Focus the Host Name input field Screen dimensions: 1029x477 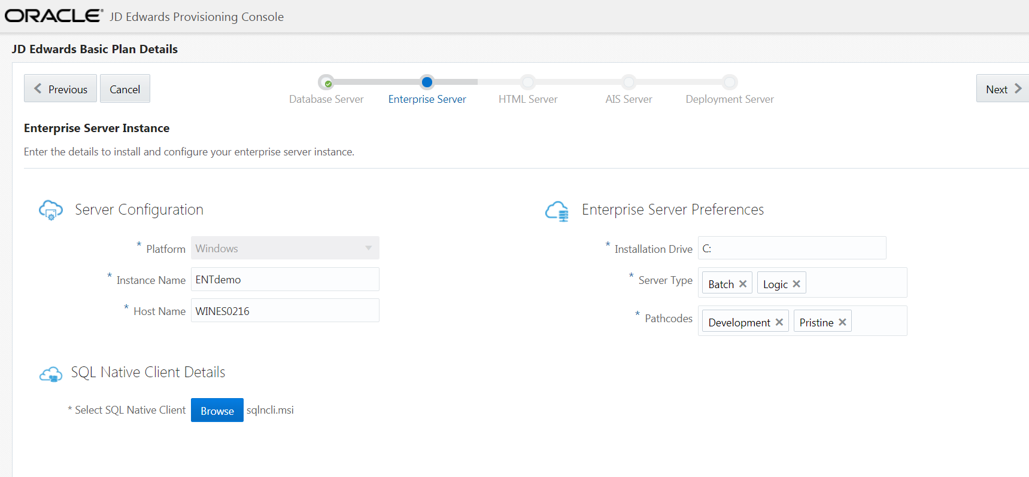(x=285, y=310)
